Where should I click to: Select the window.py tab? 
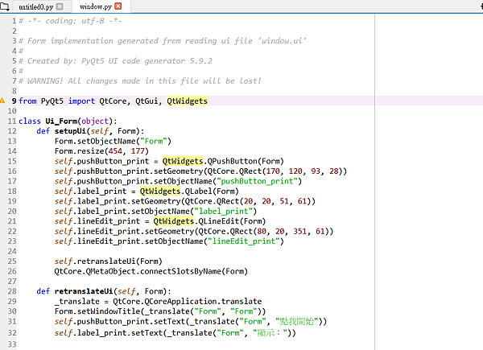coord(96,6)
